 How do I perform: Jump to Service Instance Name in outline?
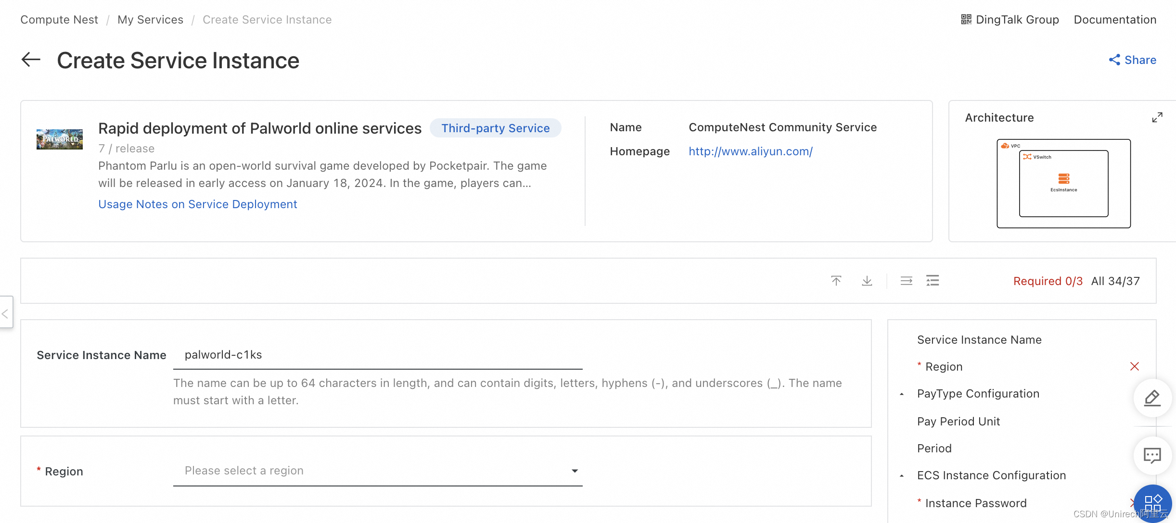[x=979, y=340]
